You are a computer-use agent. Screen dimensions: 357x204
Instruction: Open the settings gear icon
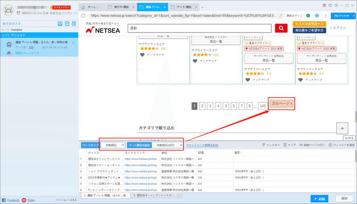pyautogui.click(x=336, y=5)
